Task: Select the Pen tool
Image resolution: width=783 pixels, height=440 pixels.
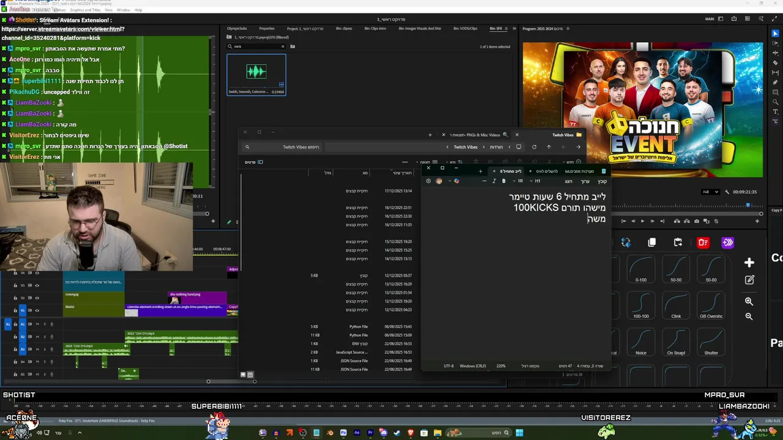Action: (776, 82)
